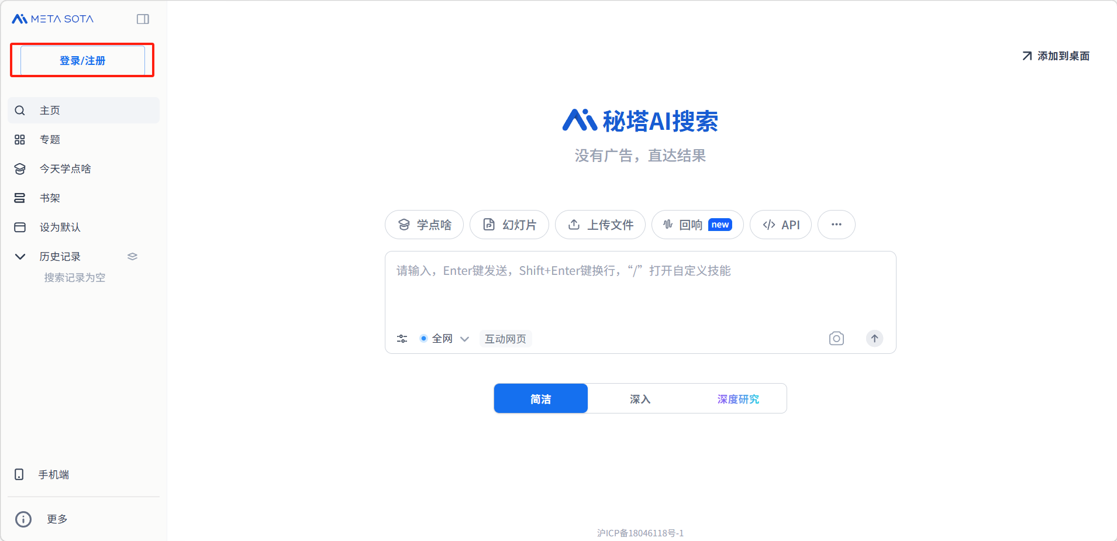The width and height of the screenshot is (1117, 541).
Task: Select the 简洁 search mode
Action: tap(540, 399)
